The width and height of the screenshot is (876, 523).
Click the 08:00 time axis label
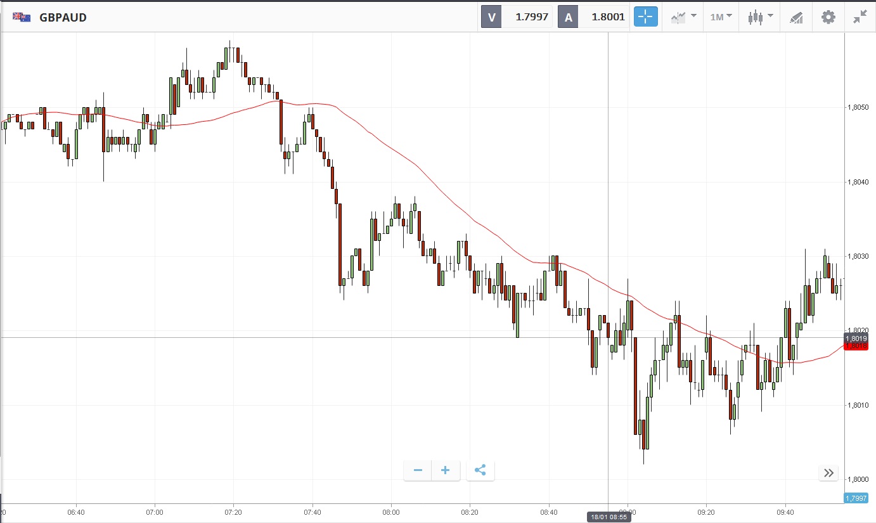pyautogui.click(x=391, y=512)
